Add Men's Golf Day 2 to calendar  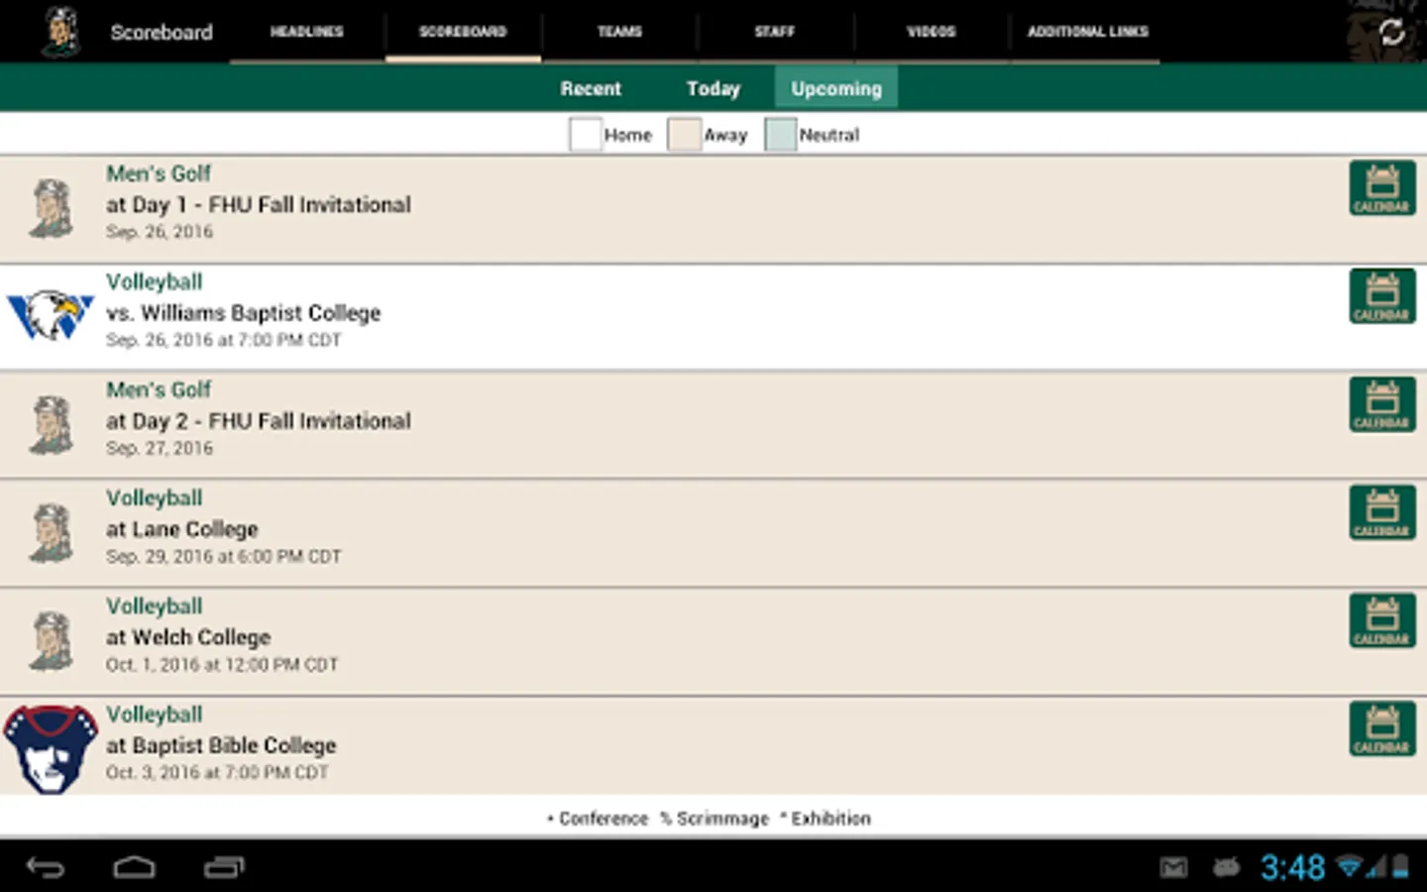(x=1381, y=404)
